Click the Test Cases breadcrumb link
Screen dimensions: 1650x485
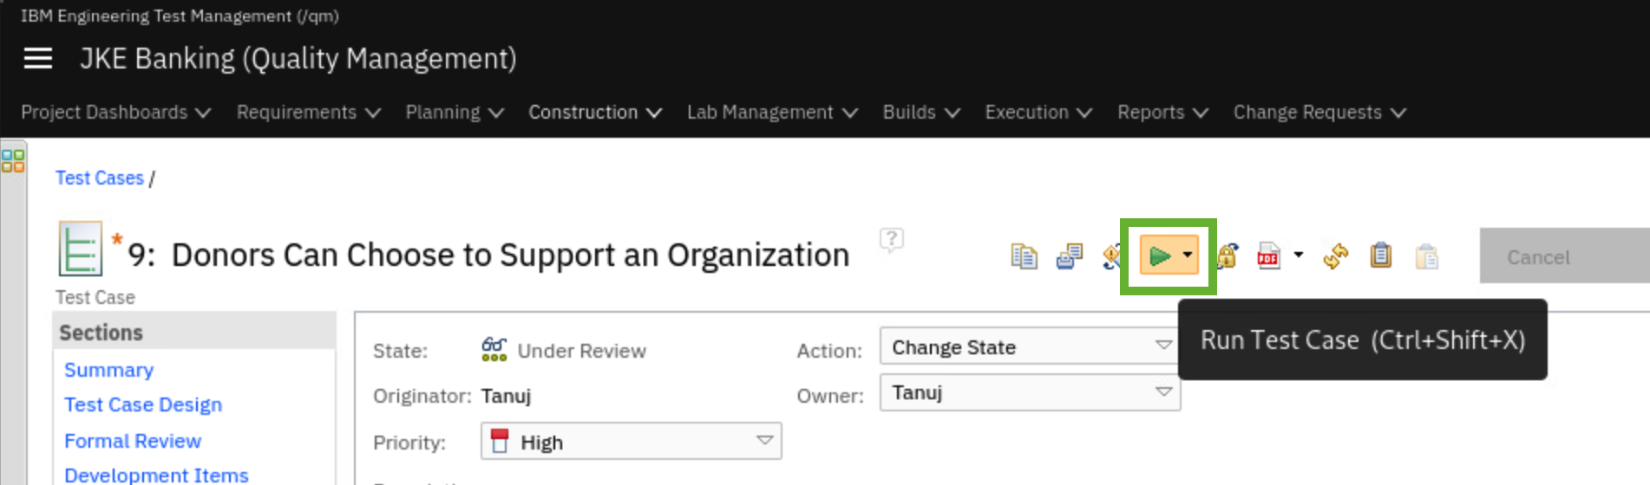[99, 178]
